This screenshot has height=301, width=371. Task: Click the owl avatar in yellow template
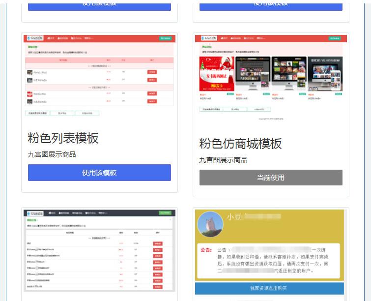(x=210, y=224)
